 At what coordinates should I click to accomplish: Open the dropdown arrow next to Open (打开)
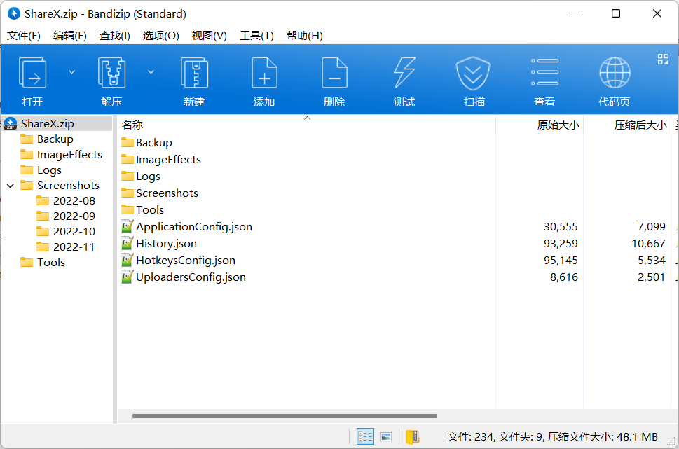72,72
